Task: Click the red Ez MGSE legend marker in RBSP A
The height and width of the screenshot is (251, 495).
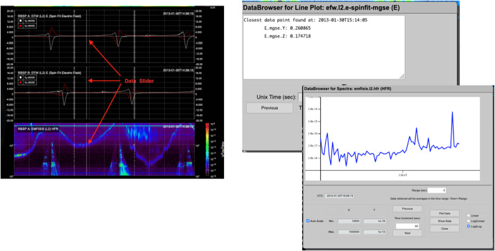Action: [21, 26]
